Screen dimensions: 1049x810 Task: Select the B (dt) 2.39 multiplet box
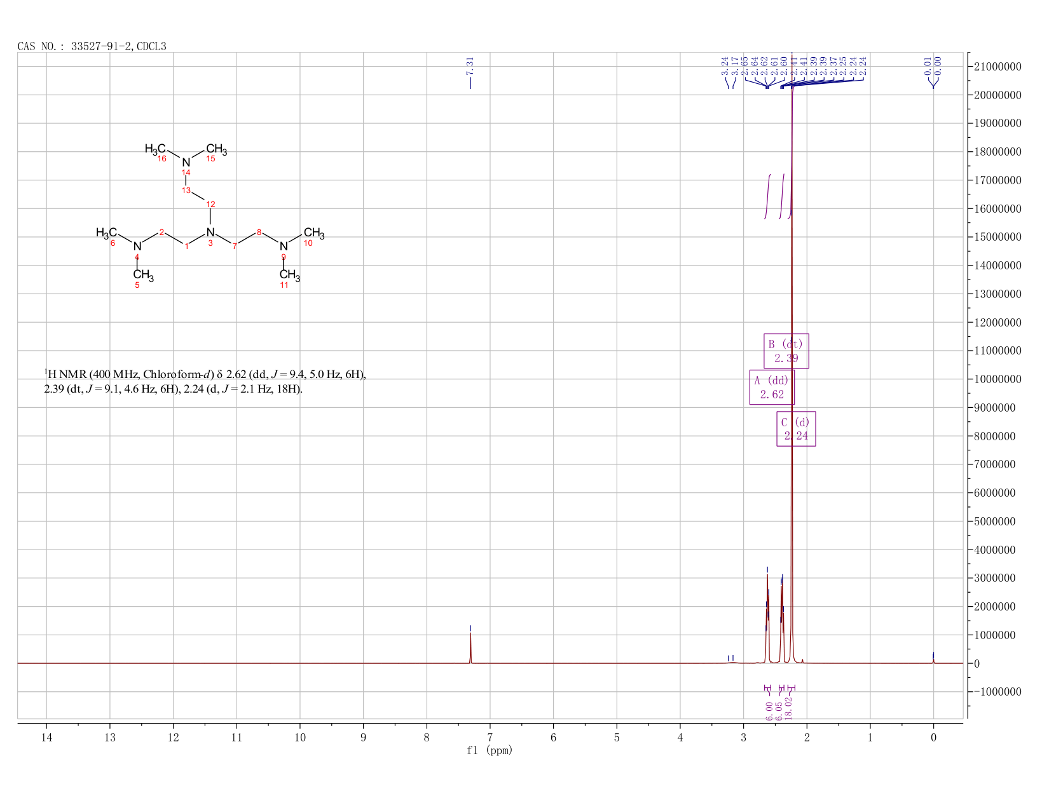pyautogui.click(x=786, y=351)
